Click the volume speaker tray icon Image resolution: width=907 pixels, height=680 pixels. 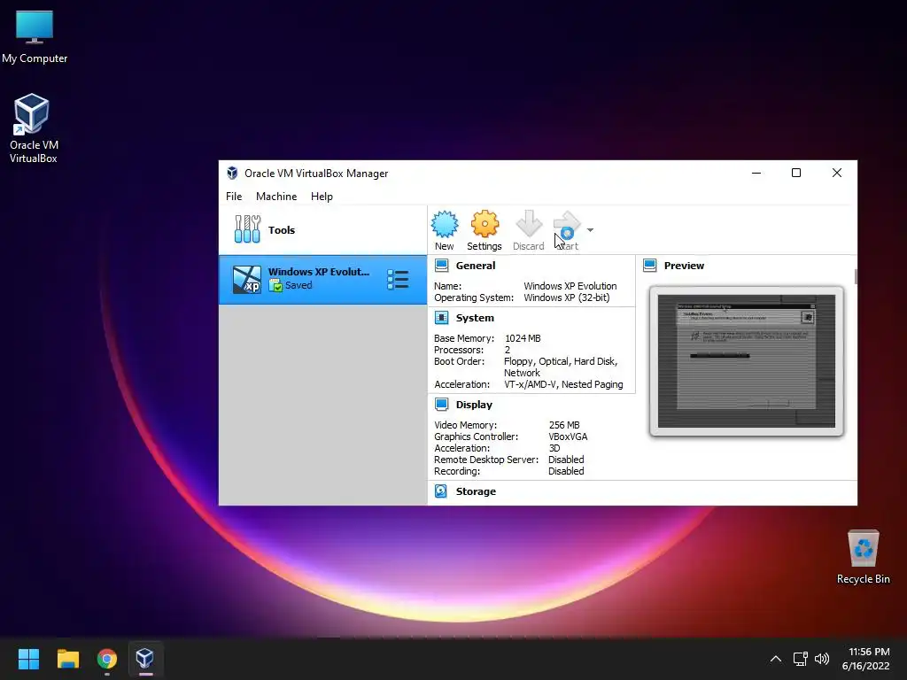(x=821, y=659)
